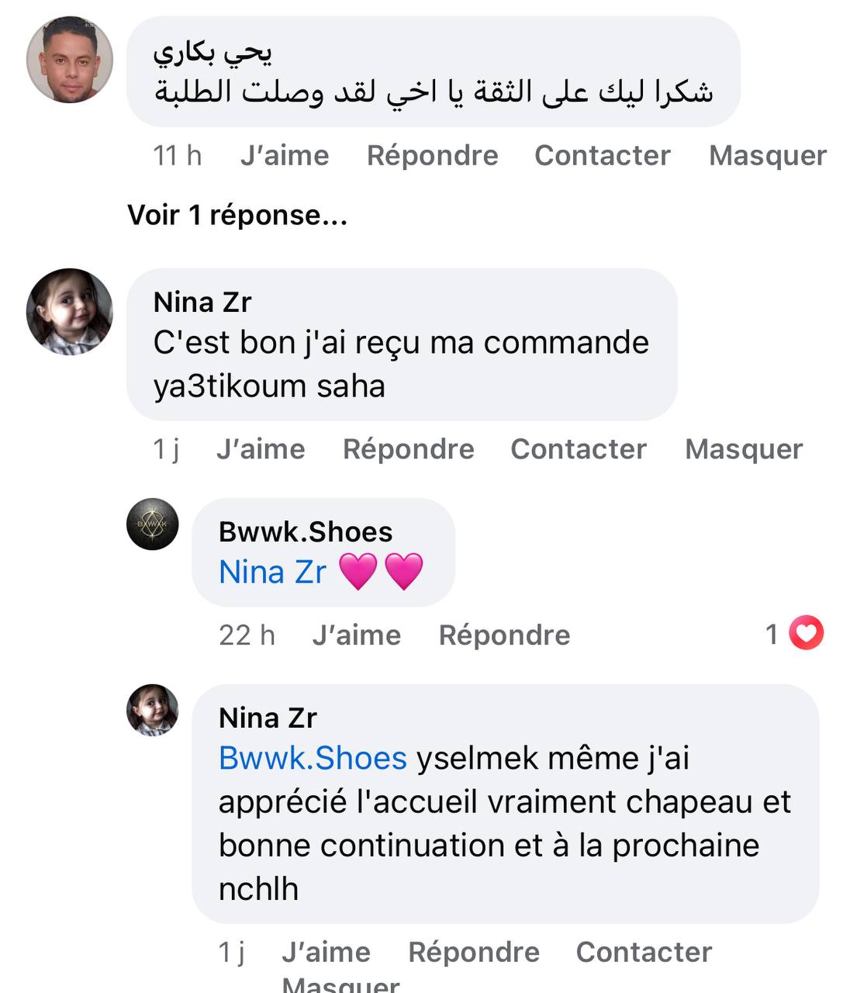Like Nina Zr's last reply with J'aime

[x=326, y=952]
